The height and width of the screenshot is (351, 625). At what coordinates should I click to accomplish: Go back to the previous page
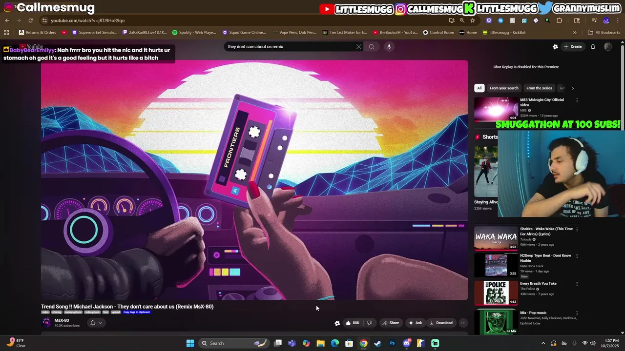7,20
